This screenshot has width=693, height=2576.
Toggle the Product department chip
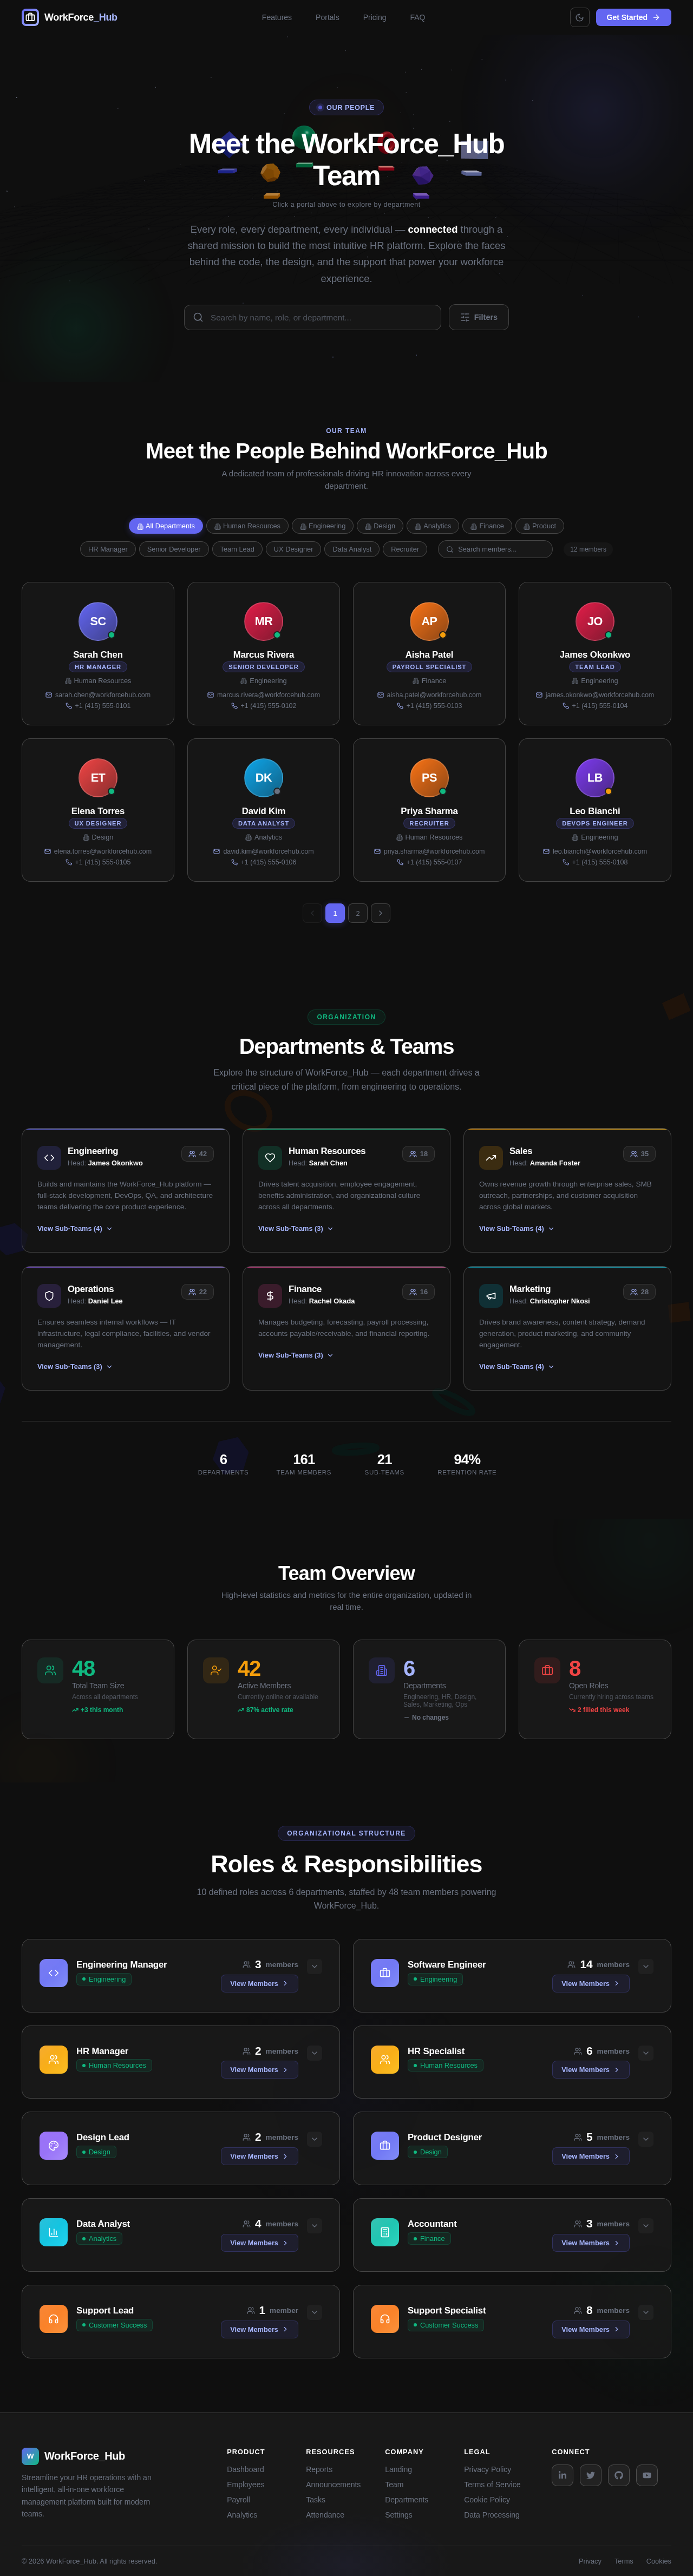tap(540, 526)
